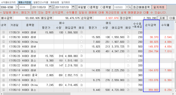176x95 pixels.
Task: Open sell memo icon for 17/05/10 row
Action: click(x=128, y=90)
